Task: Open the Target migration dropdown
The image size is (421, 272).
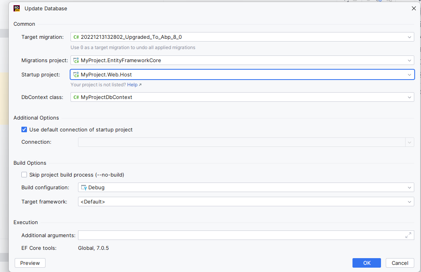Action: point(410,37)
